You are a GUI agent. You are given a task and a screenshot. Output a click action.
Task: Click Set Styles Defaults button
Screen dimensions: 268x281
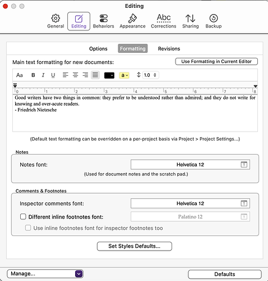pyautogui.click(x=135, y=246)
